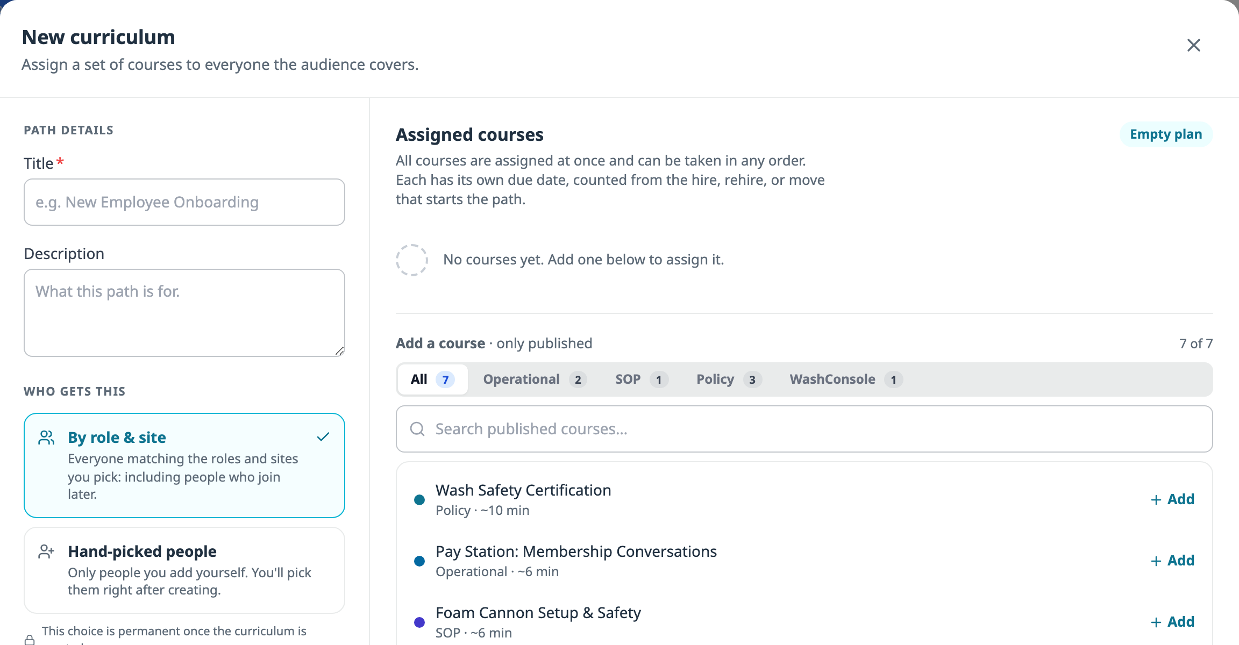Select the By role & site option
1239x645 pixels.
(x=184, y=465)
